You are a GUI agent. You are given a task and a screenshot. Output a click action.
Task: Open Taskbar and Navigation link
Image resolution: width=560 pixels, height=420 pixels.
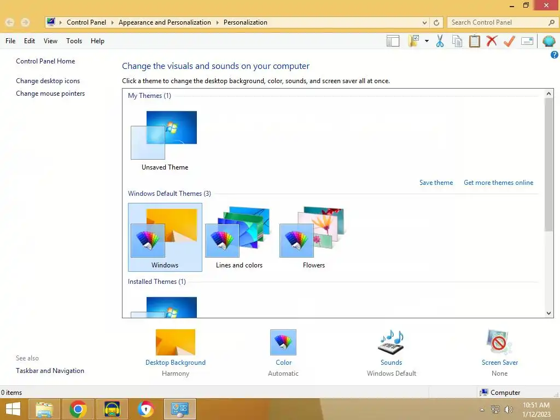point(50,371)
